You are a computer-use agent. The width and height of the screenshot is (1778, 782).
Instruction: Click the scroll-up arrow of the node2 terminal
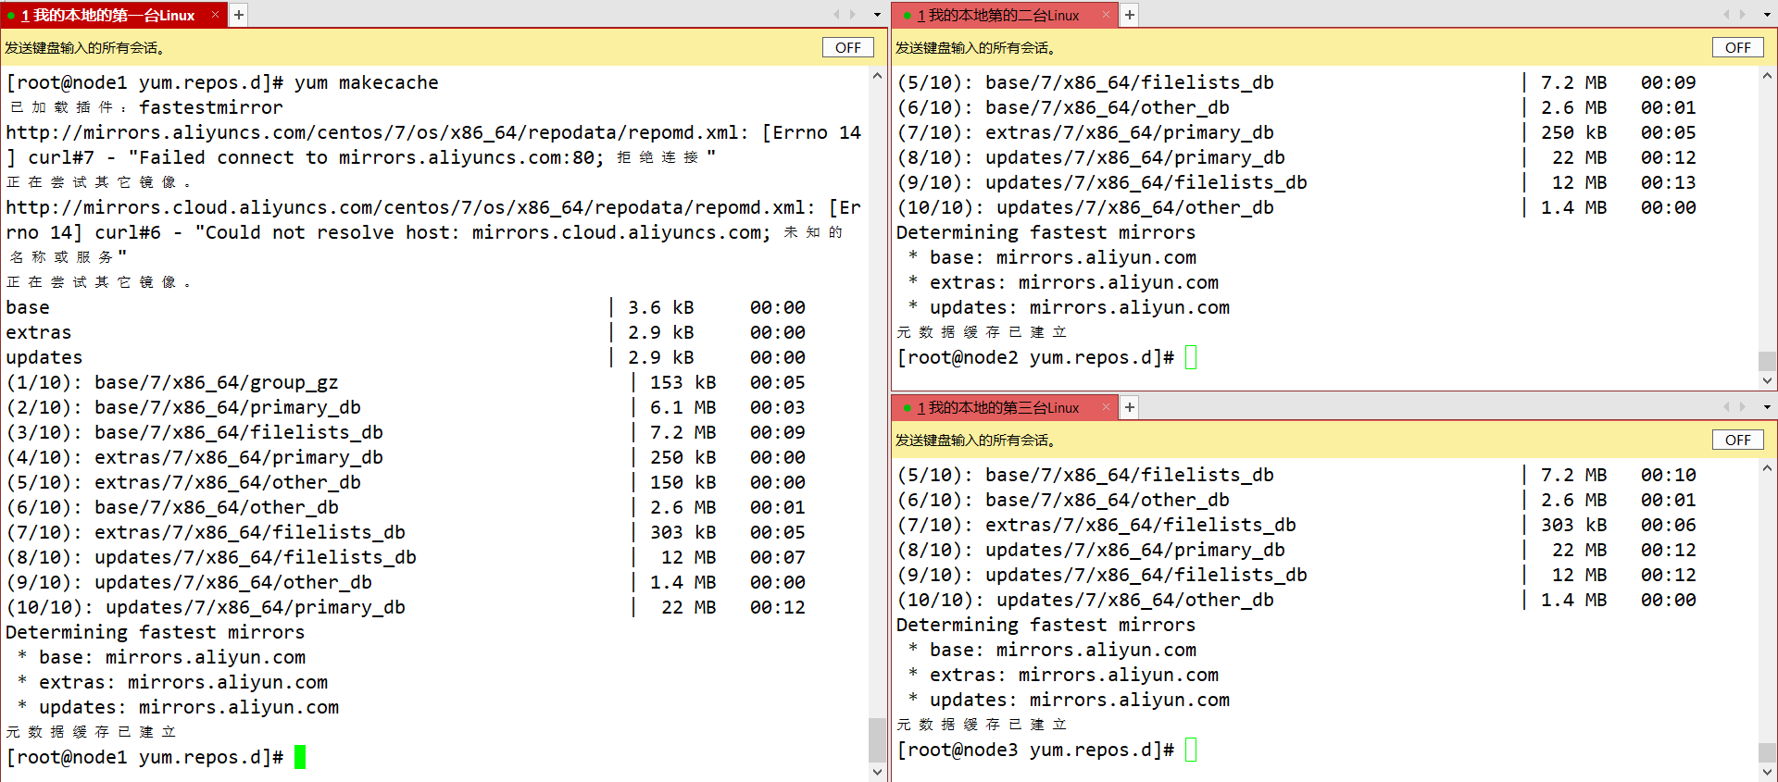tap(1768, 77)
